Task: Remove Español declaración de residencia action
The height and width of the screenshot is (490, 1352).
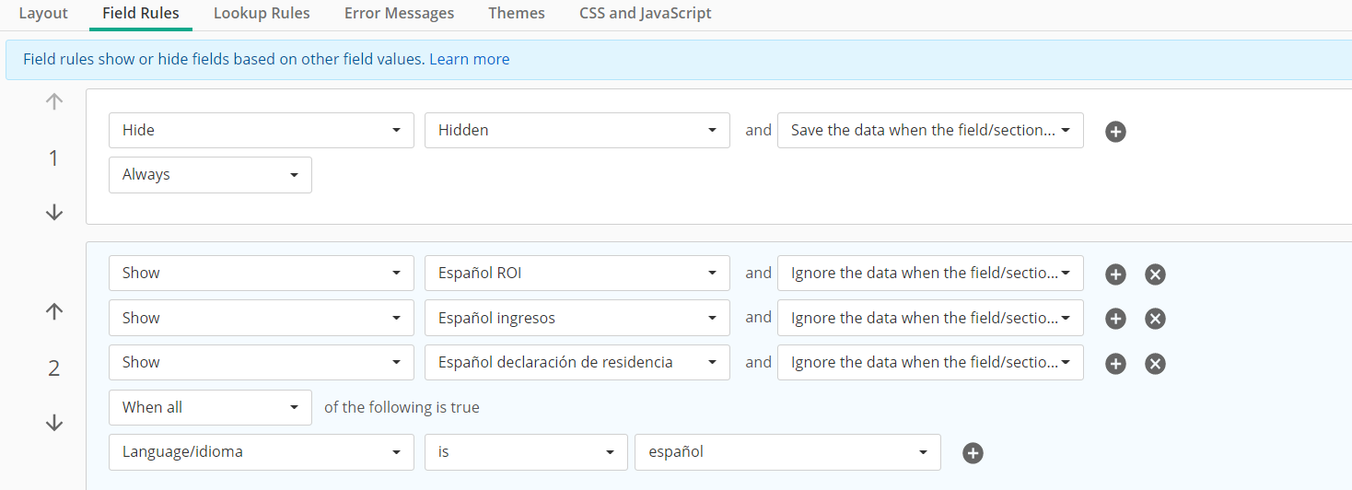Action: click(x=1155, y=364)
